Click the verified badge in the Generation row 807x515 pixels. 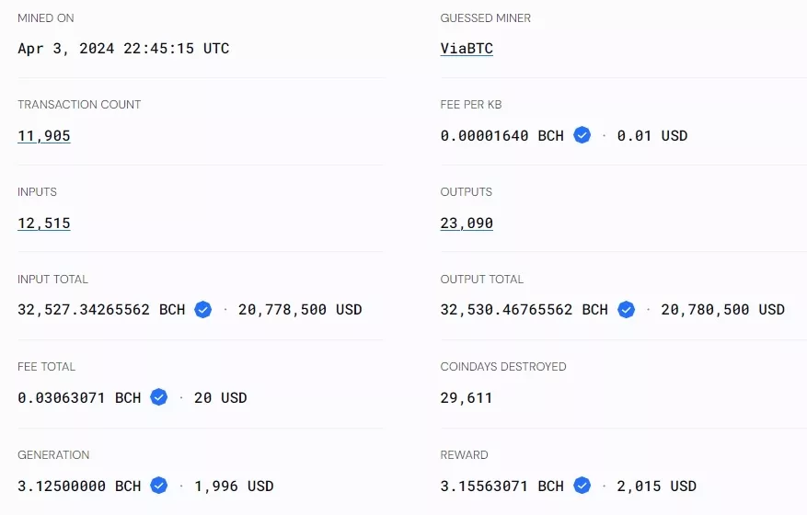pos(159,485)
